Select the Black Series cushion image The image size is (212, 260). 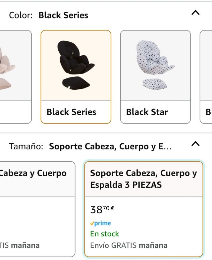click(76, 65)
